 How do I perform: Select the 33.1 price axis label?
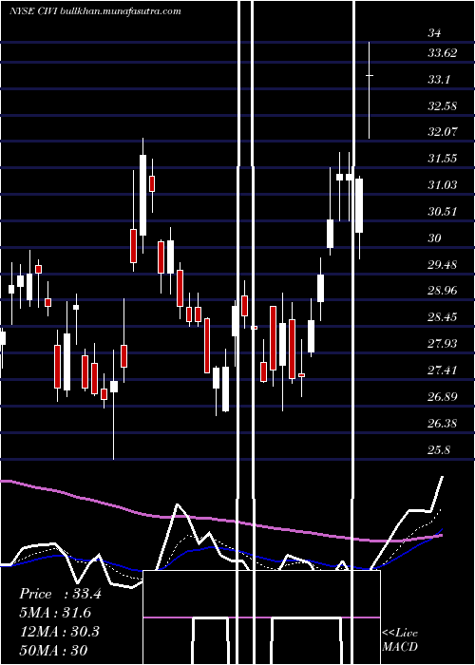439,79
